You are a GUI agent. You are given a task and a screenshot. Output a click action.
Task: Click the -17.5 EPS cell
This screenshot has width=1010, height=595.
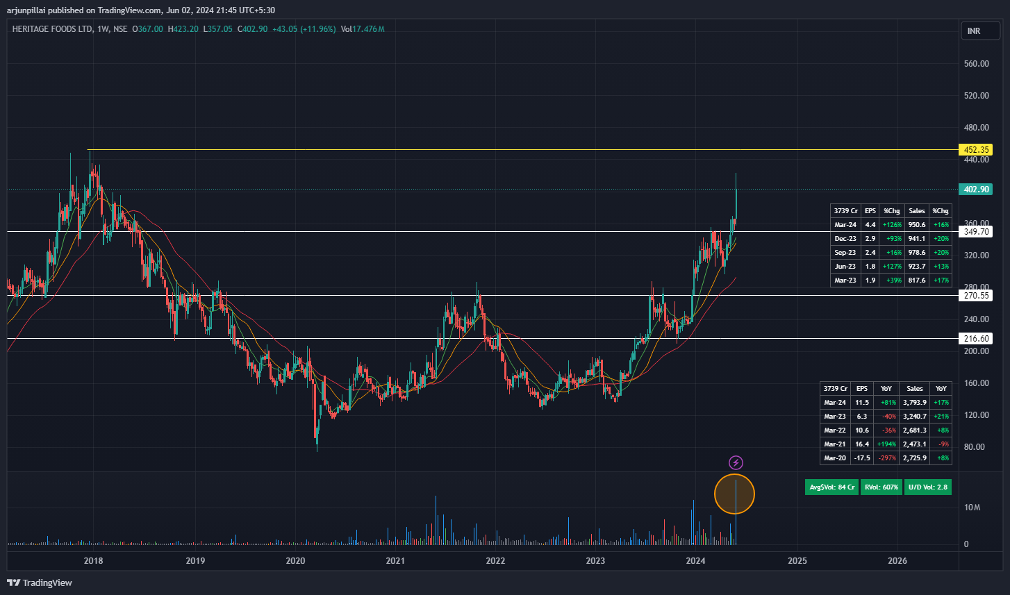click(x=861, y=458)
